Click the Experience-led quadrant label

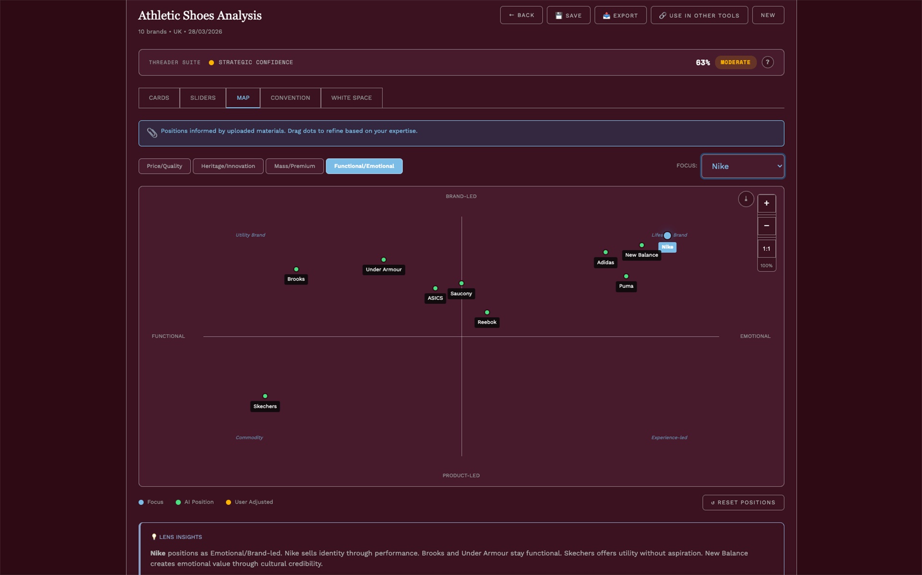click(x=669, y=437)
